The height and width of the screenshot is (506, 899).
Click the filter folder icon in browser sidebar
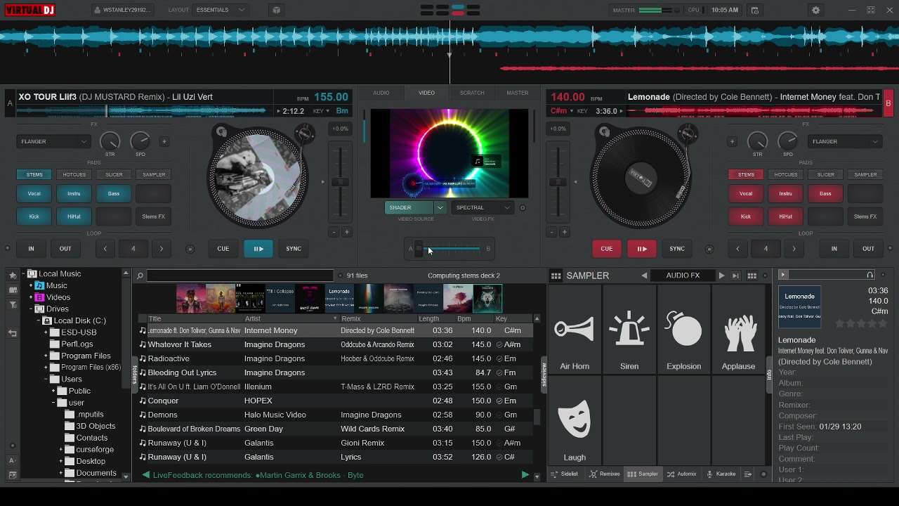pos(13,304)
